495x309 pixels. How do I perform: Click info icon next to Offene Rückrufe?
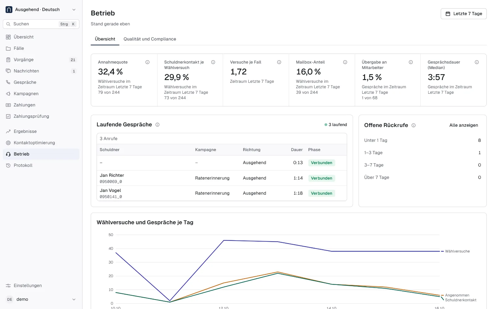coord(414,125)
